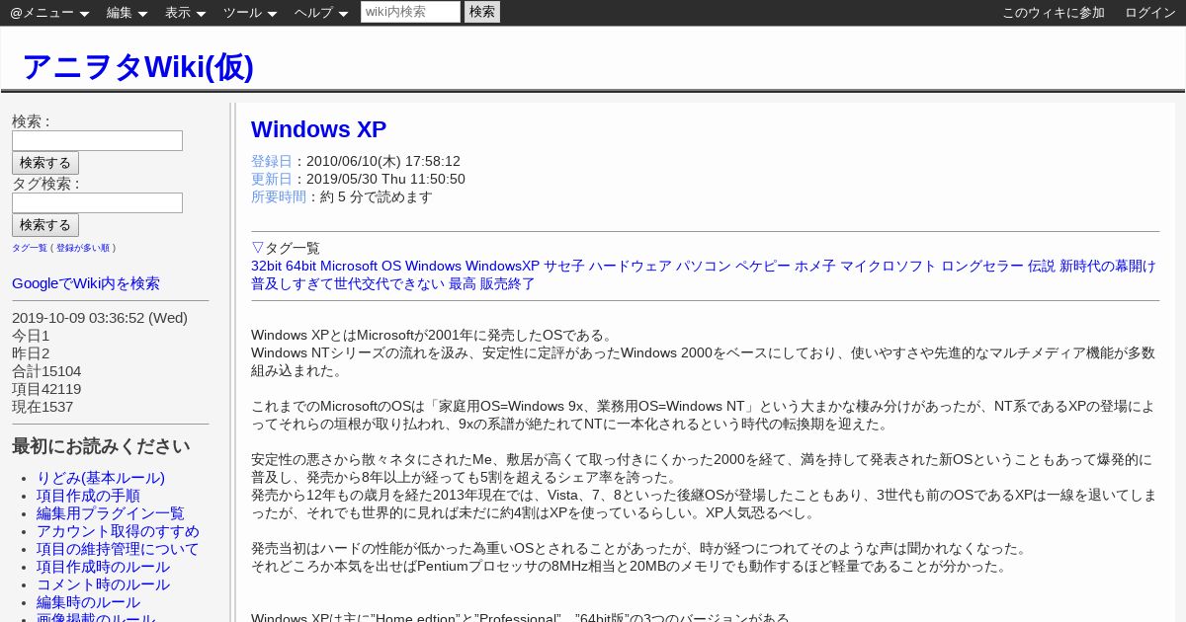This screenshot has height=622, width=1186.
Task: Open コメント時のルール link
Action: tap(103, 584)
